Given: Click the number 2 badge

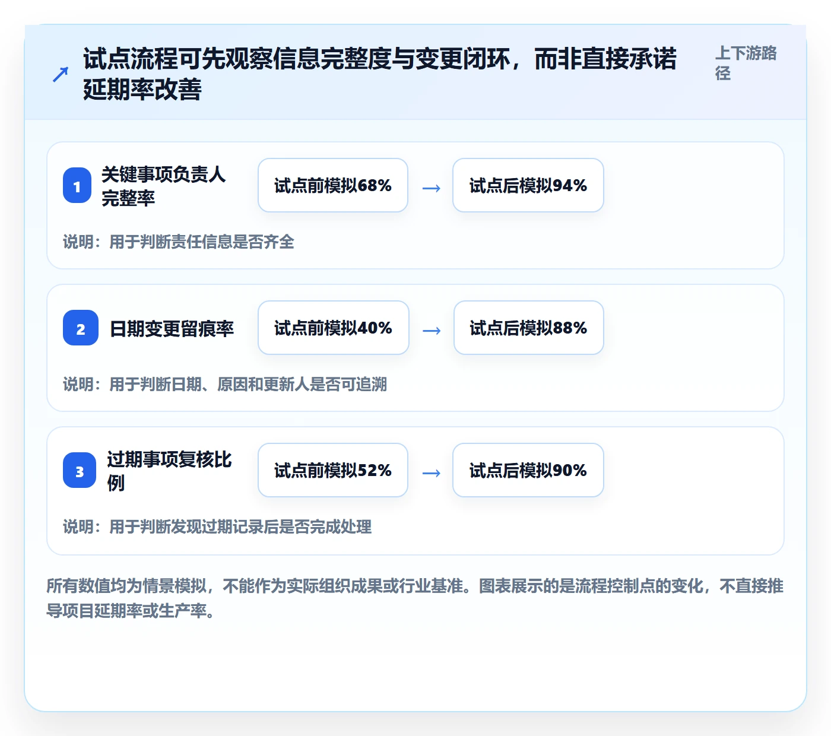Looking at the screenshot, I should pos(81,328).
